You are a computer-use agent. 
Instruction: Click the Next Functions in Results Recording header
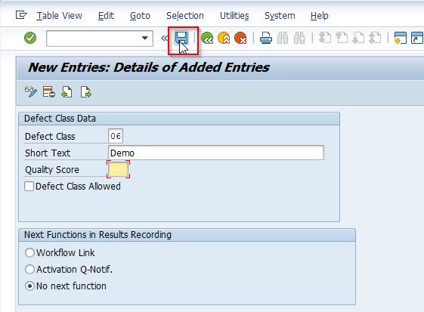pos(187,235)
